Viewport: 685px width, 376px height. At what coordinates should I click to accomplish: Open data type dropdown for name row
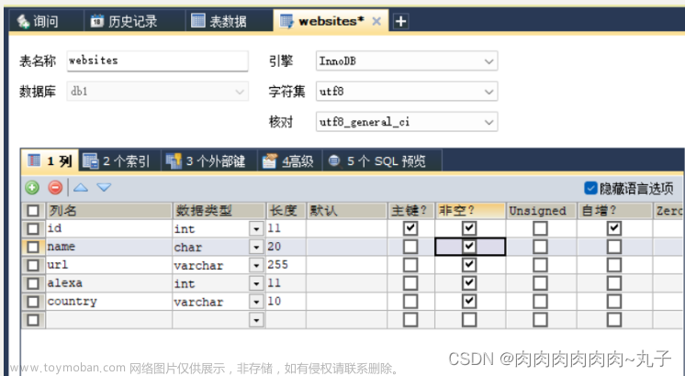pyautogui.click(x=256, y=247)
